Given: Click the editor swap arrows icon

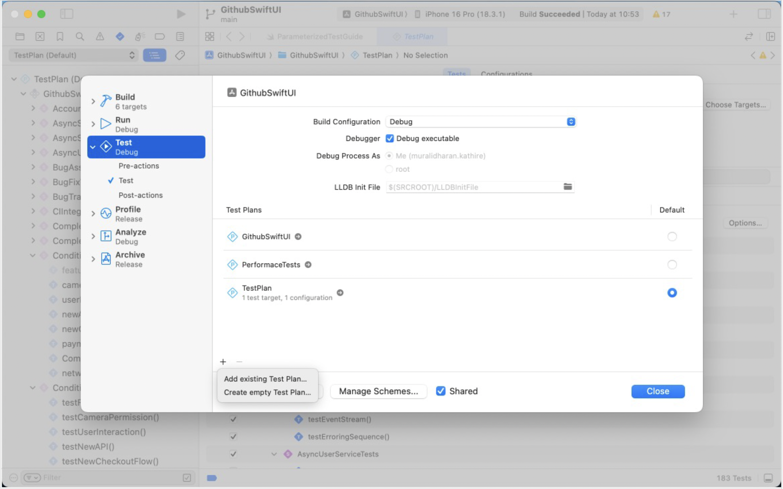Looking at the screenshot, I should [x=749, y=36].
